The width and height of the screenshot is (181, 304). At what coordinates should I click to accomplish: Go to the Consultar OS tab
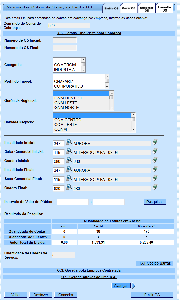point(164,9)
